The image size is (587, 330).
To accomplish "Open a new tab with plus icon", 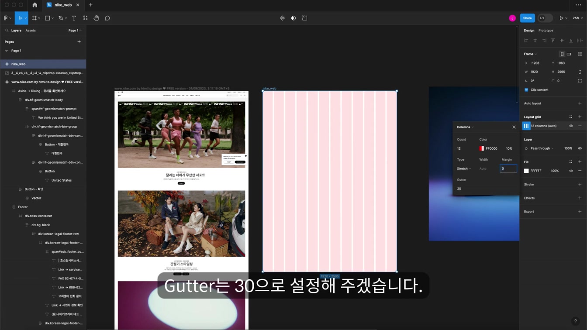I will click(91, 5).
